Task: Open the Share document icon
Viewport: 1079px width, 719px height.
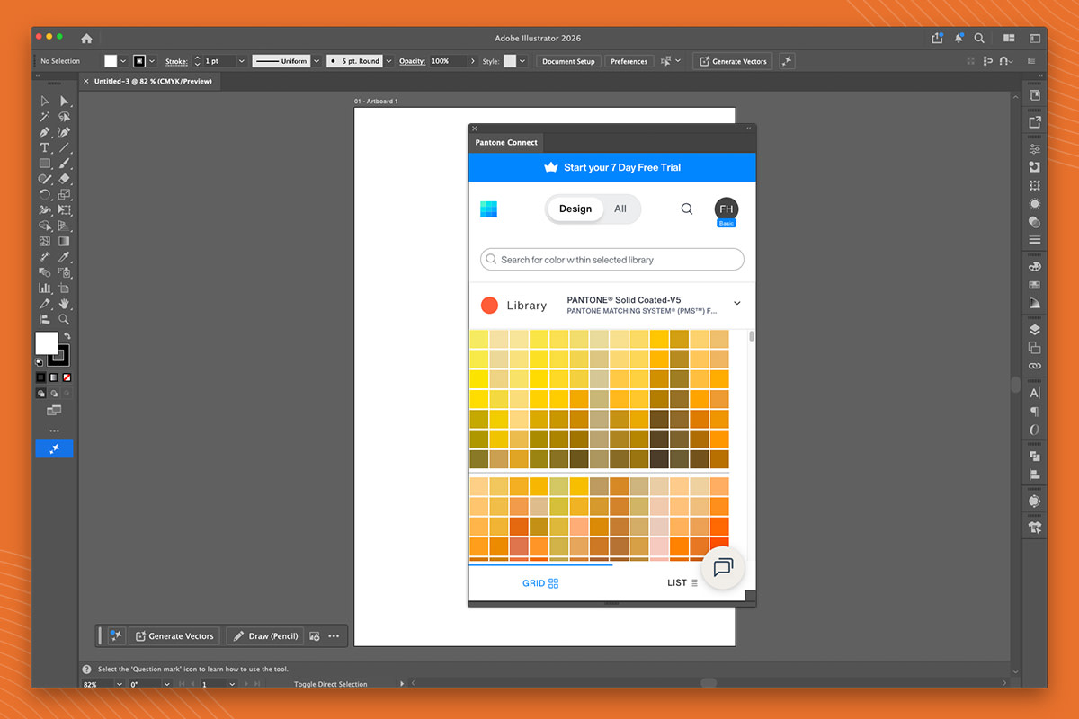Action: (x=938, y=39)
